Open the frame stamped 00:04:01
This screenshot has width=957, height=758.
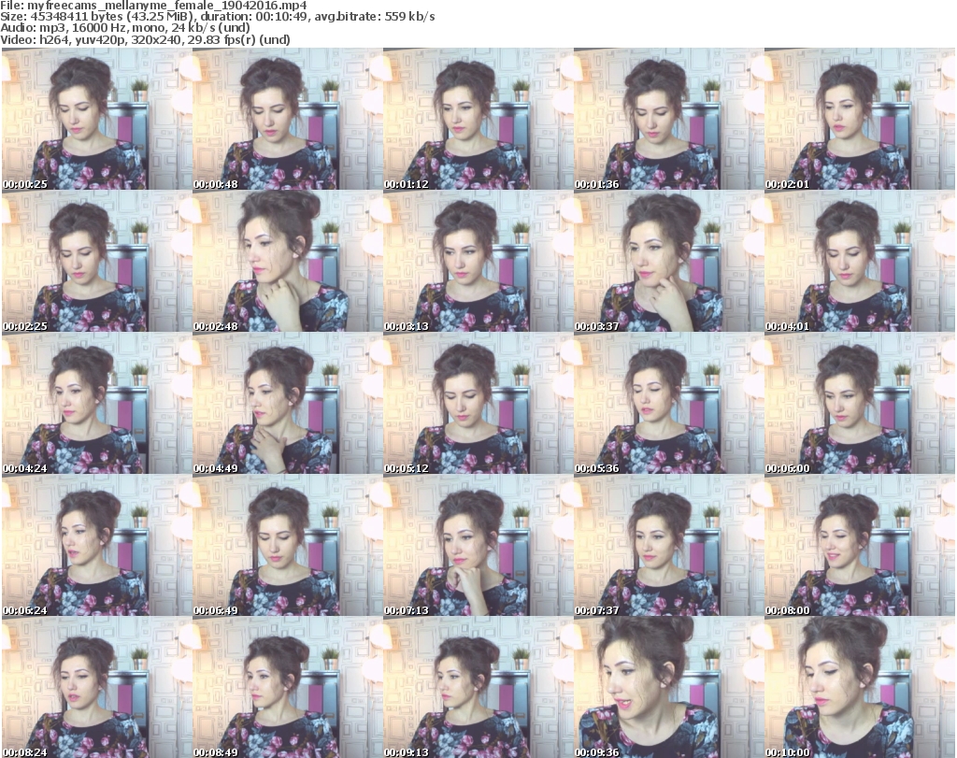pyautogui.click(x=860, y=261)
